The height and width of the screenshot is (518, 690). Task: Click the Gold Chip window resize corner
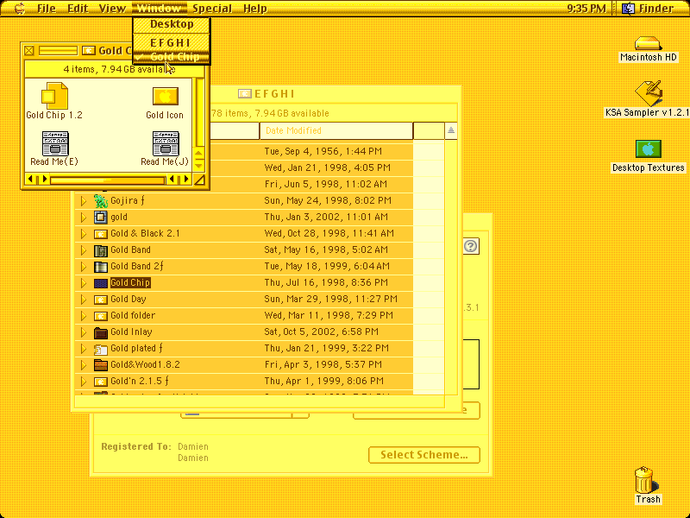[x=199, y=180]
